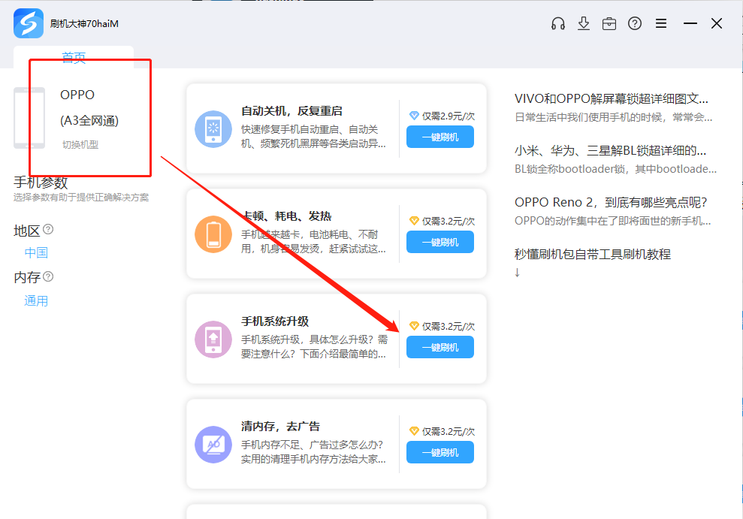Open customer service headset icon

(558, 23)
